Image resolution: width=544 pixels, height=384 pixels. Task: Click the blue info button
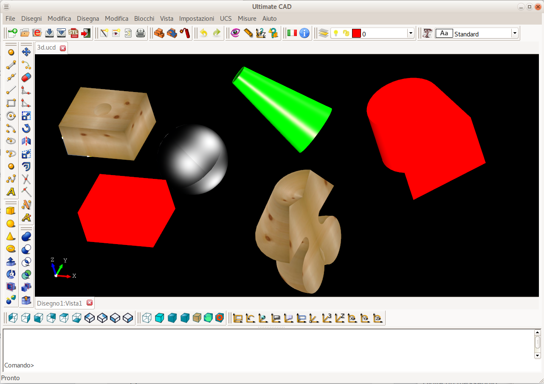pos(304,33)
